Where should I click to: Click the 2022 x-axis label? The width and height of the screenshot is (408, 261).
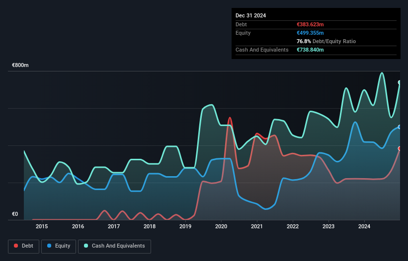click(x=293, y=226)
